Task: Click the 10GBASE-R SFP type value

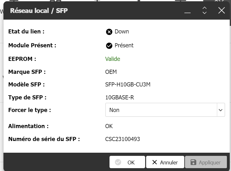Action: pyautogui.click(x=120, y=97)
